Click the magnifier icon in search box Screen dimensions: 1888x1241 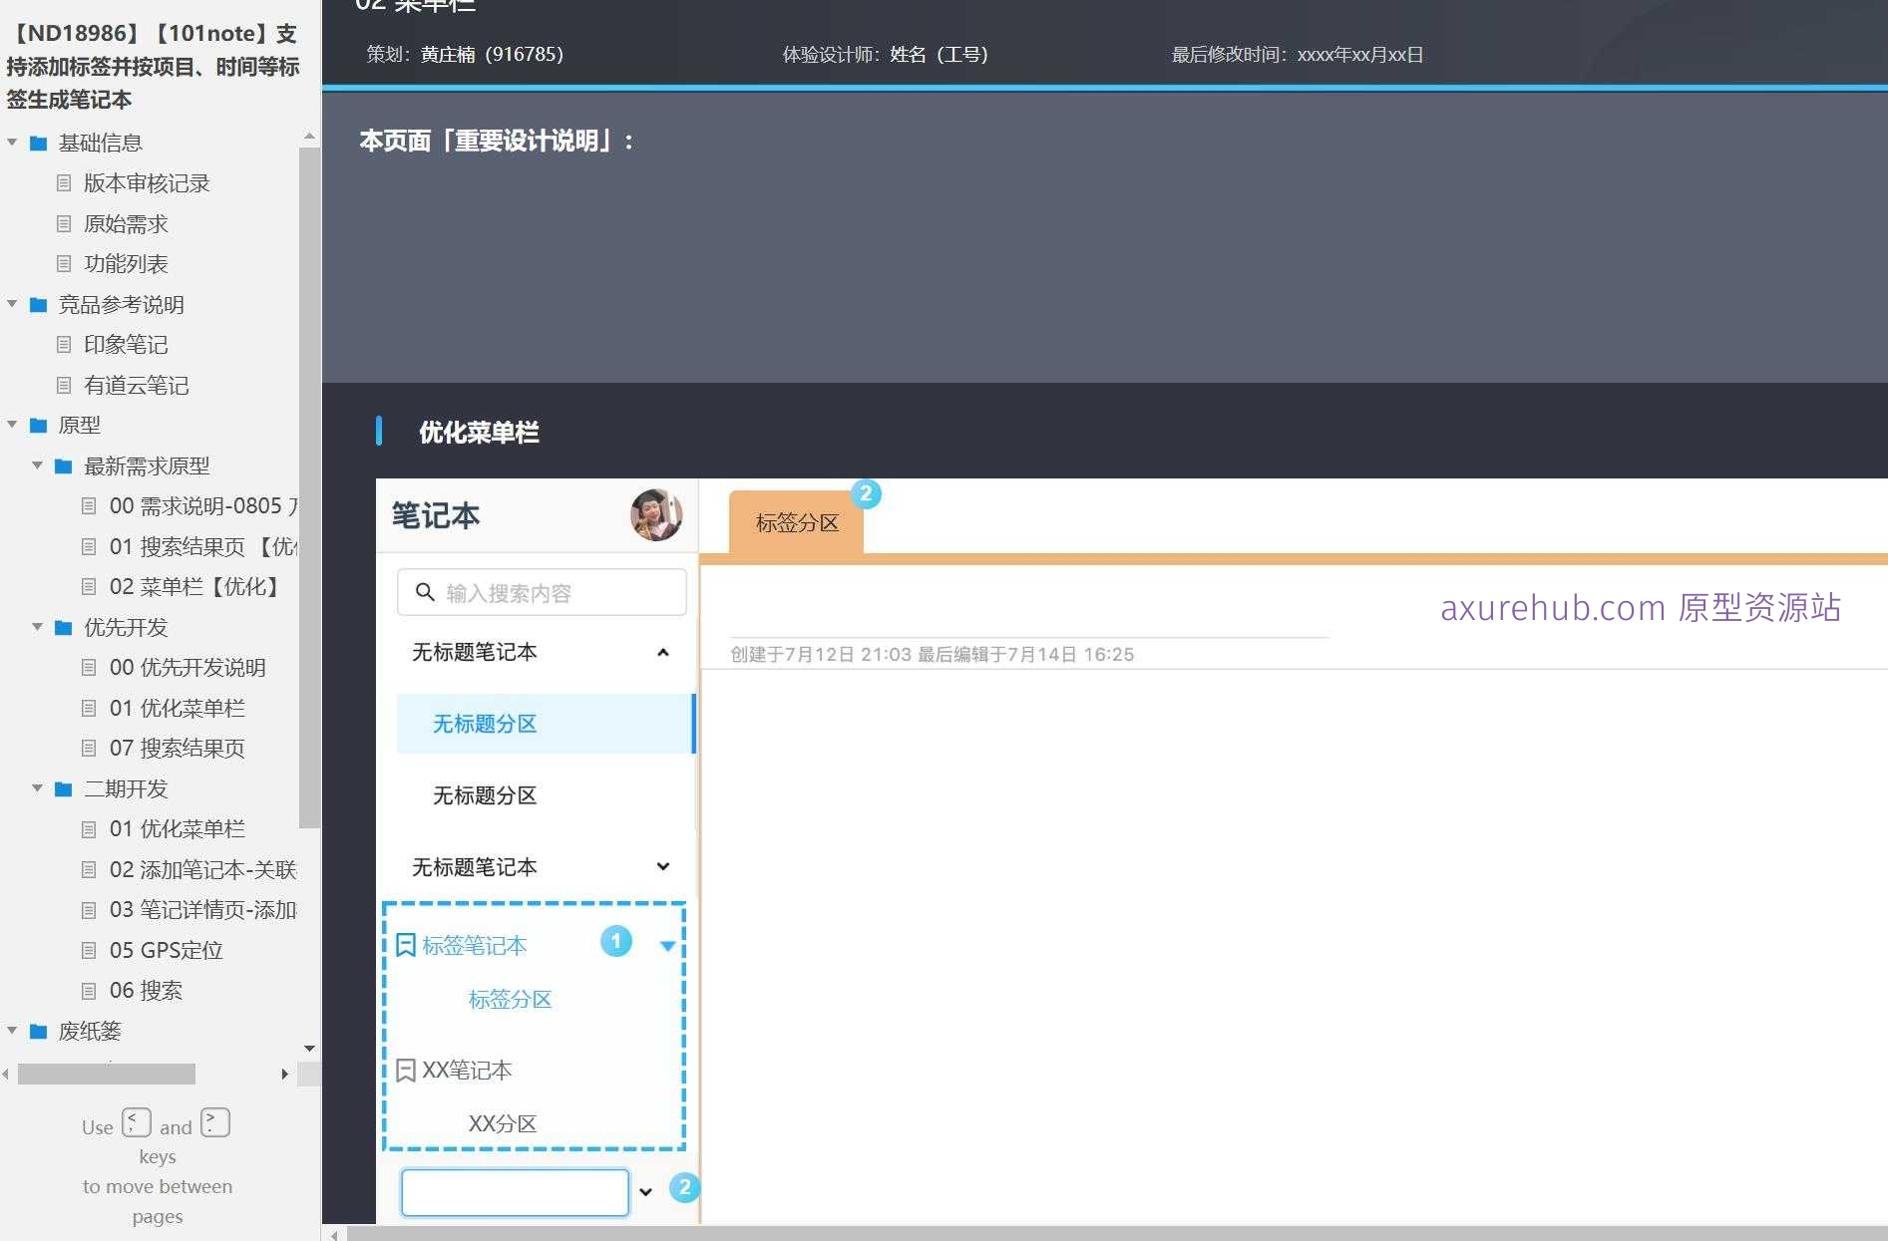click(x=425, y=592)
